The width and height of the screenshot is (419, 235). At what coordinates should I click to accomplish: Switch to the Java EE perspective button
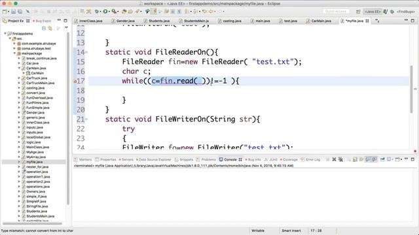pos(373,12)
